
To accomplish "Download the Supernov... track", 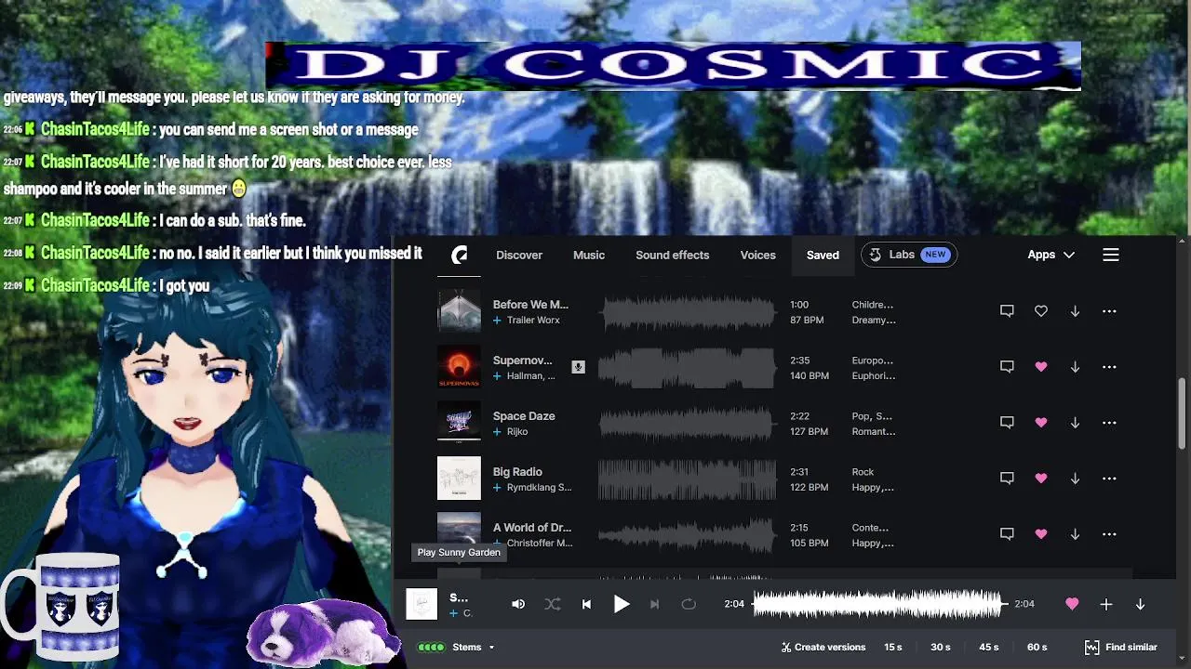I will [1075, 367].
